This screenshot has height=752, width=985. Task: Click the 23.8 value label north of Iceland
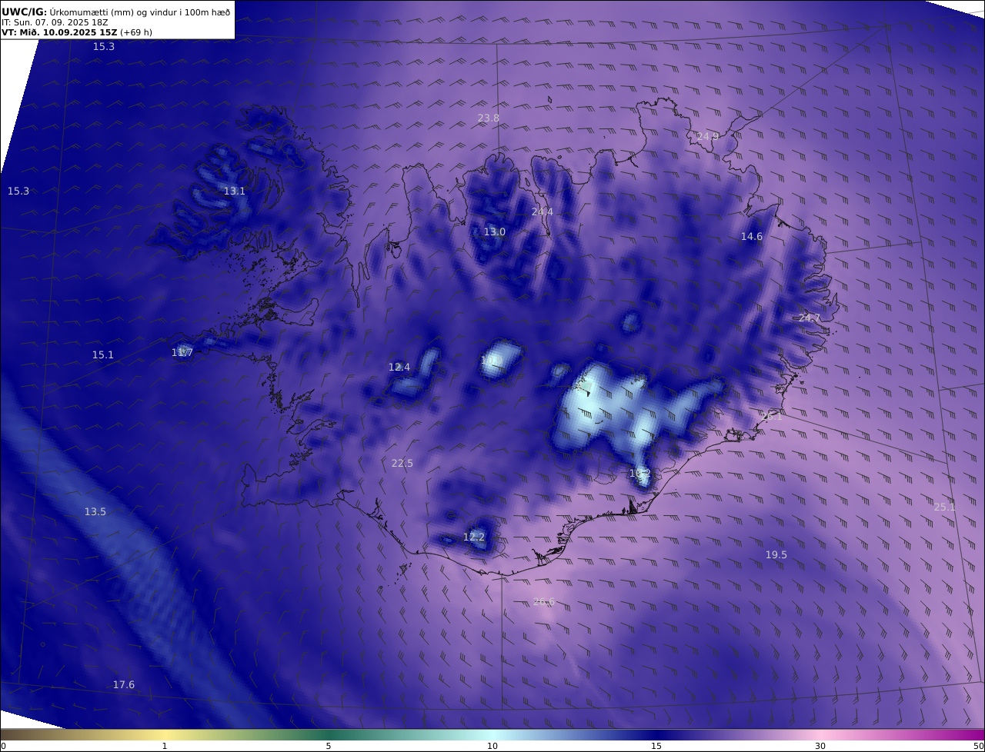pos(489,118)
